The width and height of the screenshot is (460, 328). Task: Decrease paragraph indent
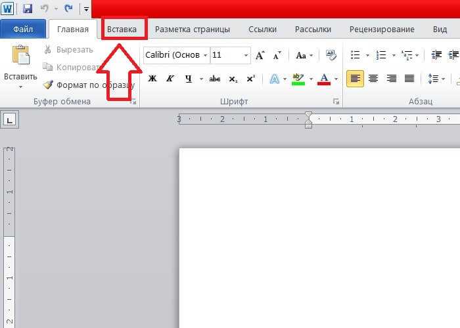click(x=436, y=55)
